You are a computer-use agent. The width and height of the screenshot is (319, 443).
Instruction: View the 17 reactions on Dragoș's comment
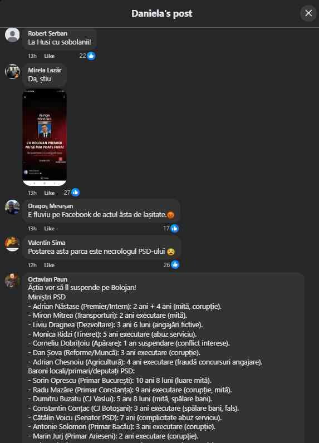(x=171, y=228)
